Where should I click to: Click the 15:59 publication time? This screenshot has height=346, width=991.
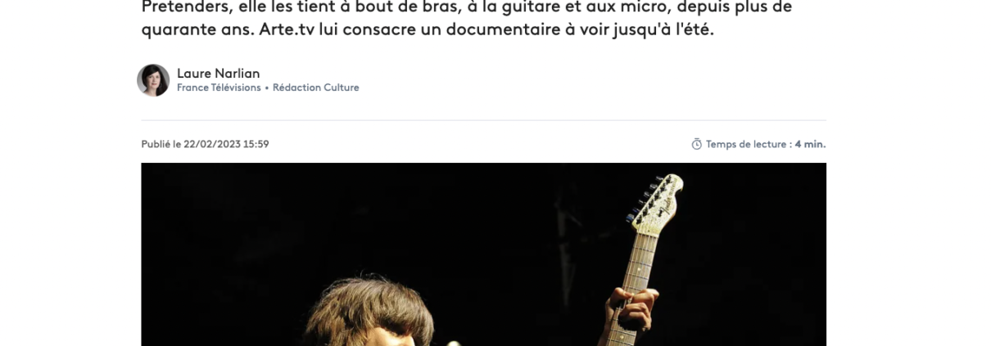point(256,144)
